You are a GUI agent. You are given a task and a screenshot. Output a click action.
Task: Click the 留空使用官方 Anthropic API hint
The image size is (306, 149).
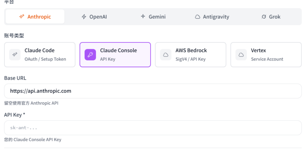[x=31, y=103]
